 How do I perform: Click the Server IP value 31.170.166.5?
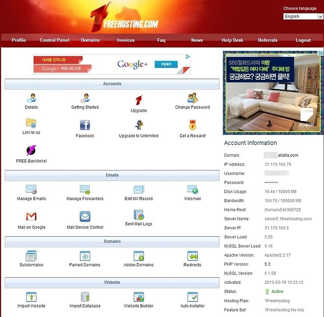click(x=276, y=228)
